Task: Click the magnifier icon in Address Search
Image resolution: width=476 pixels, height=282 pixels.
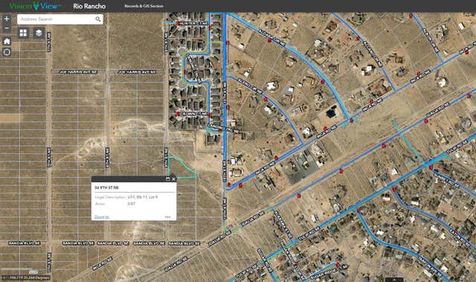Action: pyautogui.click(x=98, y=19)
